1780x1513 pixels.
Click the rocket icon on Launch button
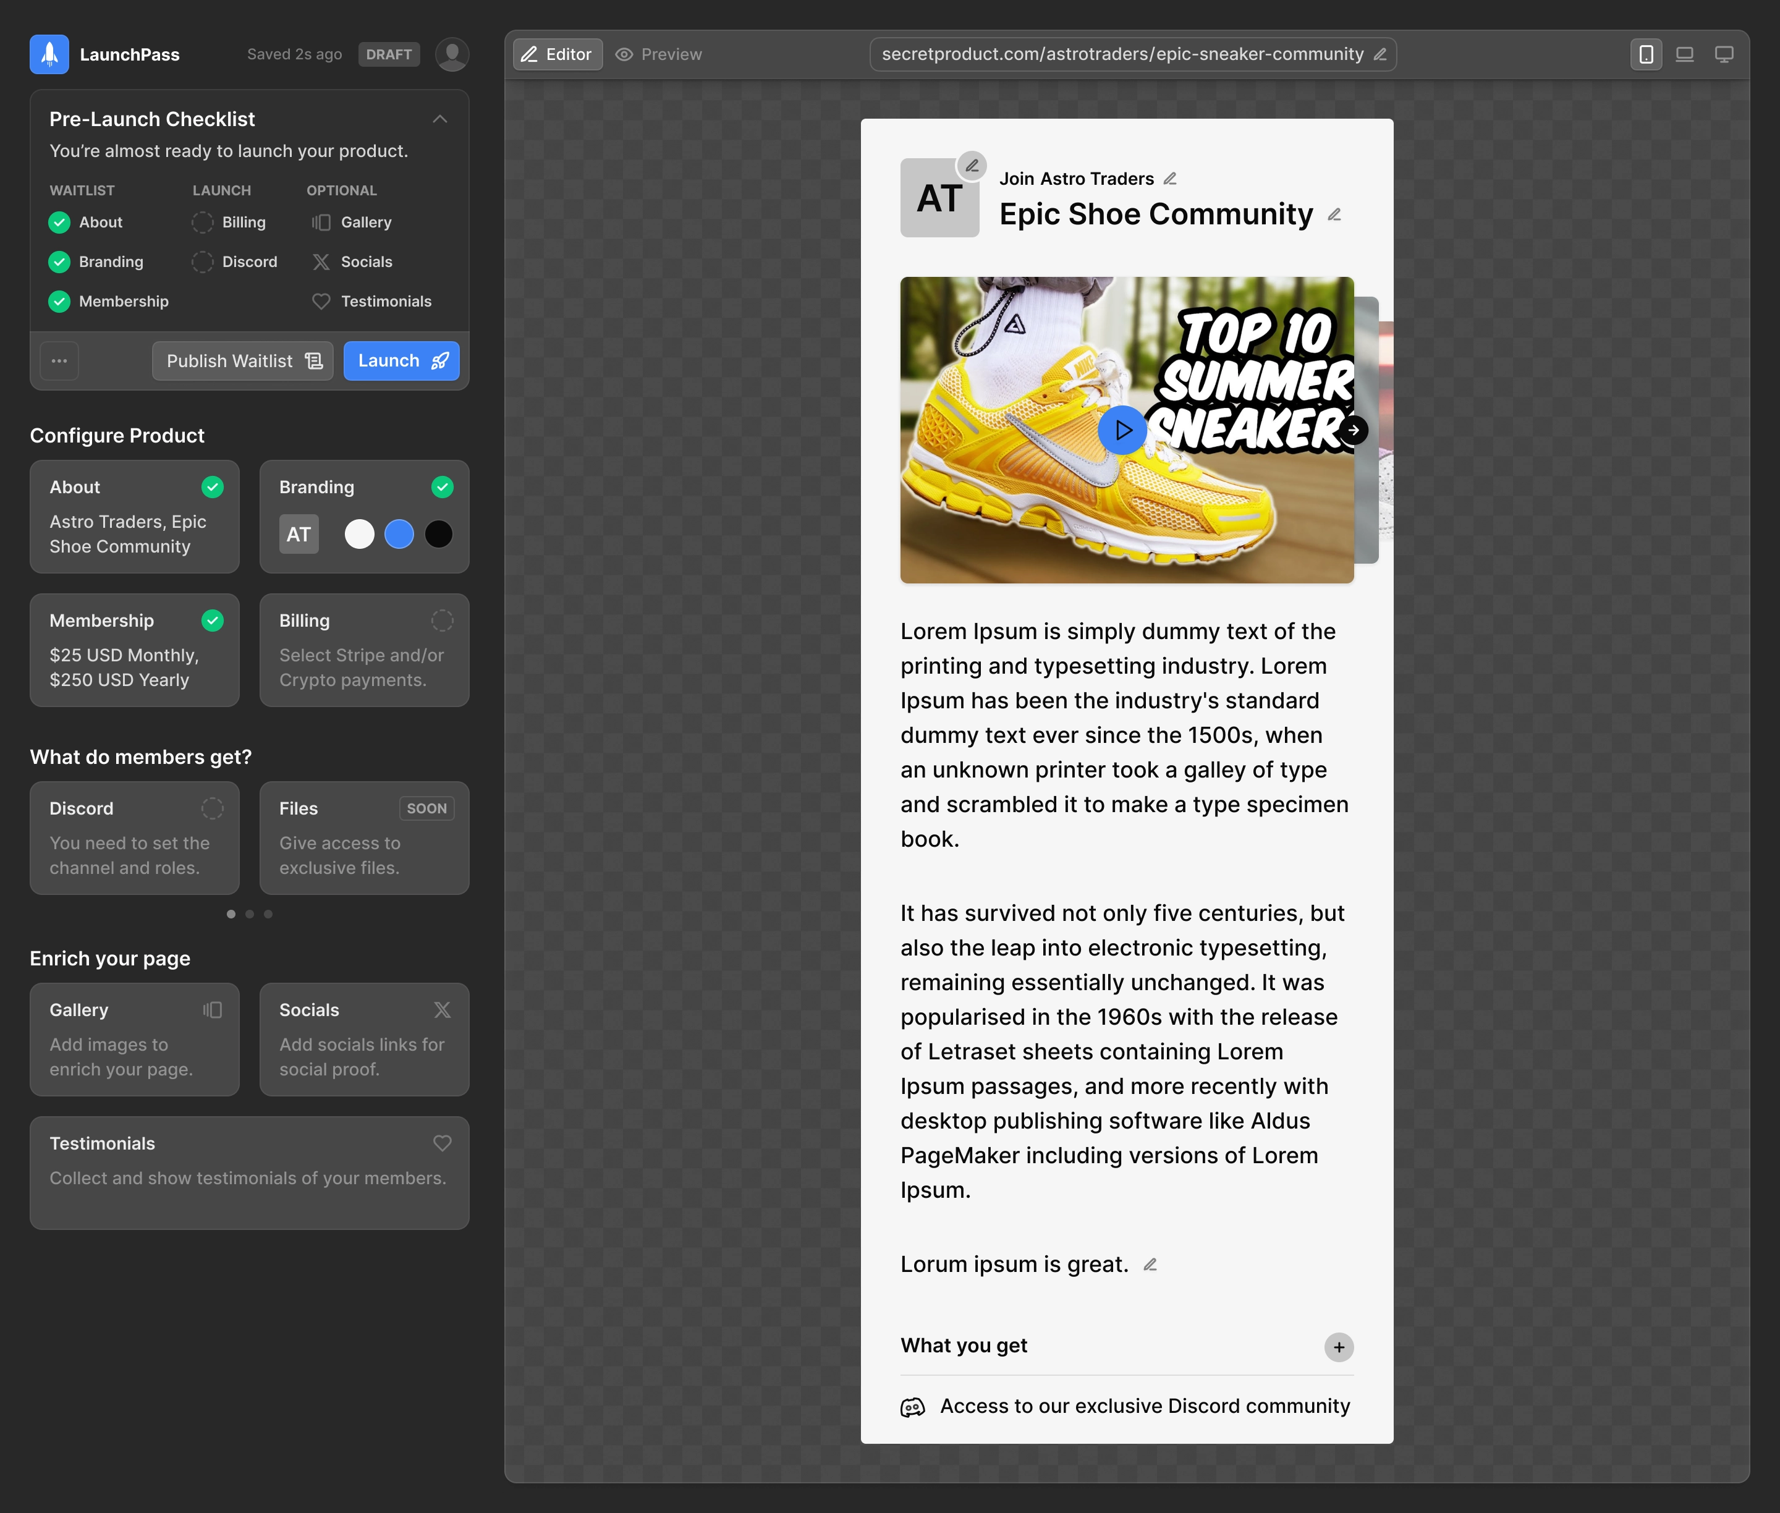pyautogui.click(x=440, y=361)
